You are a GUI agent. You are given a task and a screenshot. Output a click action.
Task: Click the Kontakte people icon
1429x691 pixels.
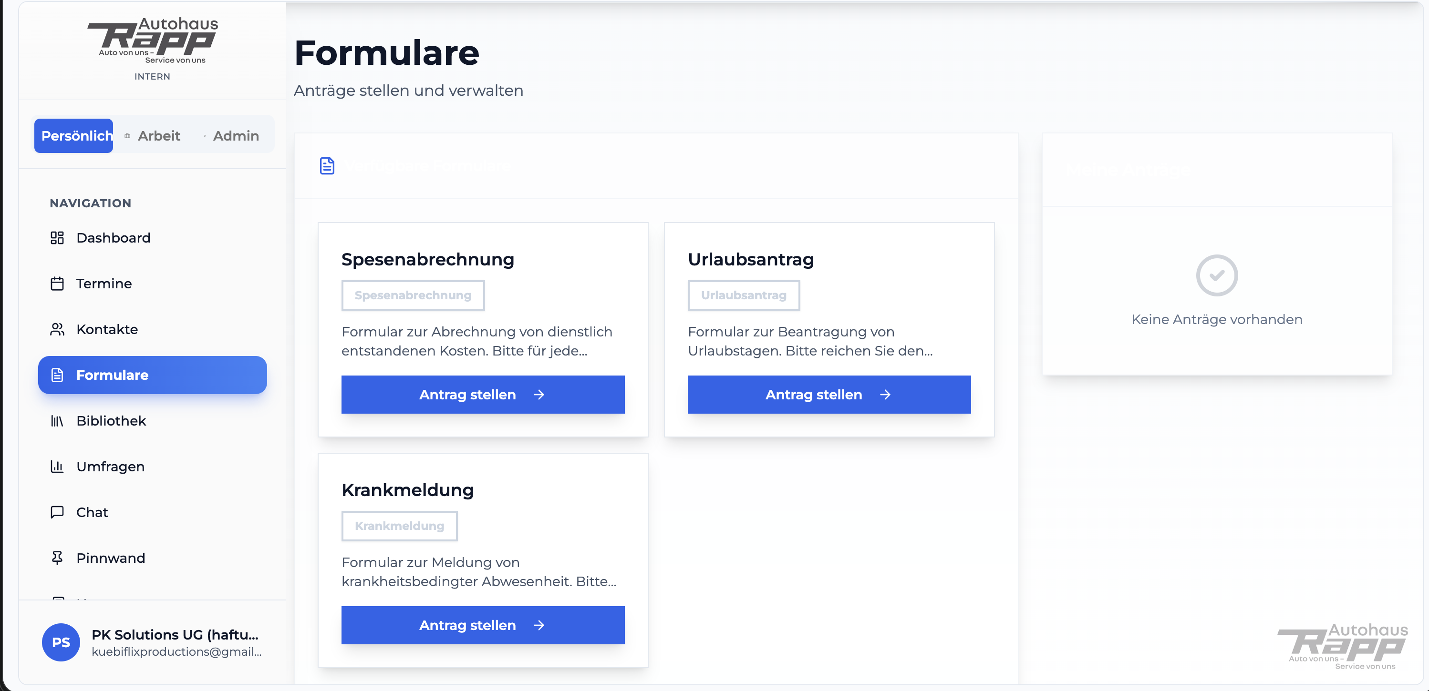pyautogui.click(x=57, y=329)
